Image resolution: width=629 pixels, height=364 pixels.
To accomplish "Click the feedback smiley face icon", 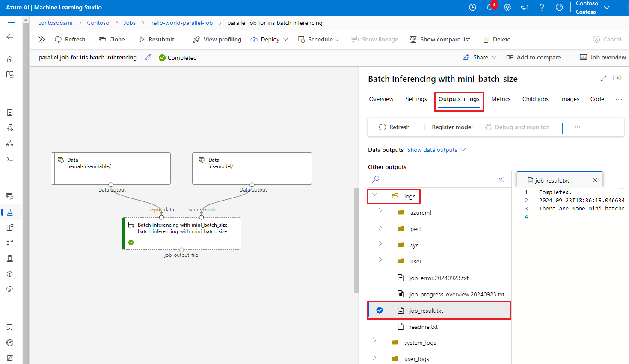I will (559, 7).
